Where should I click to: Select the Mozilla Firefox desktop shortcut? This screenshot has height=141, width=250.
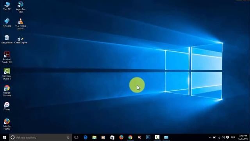coord(7,124)
